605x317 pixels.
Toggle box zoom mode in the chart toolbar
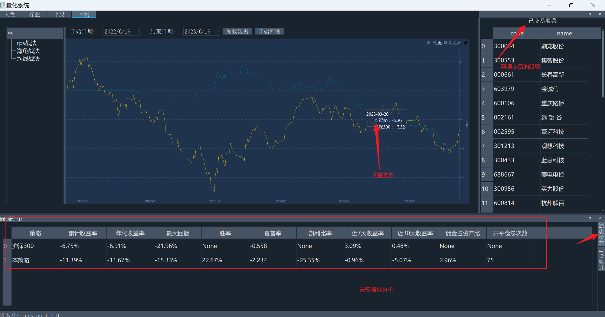coord(435,43)
